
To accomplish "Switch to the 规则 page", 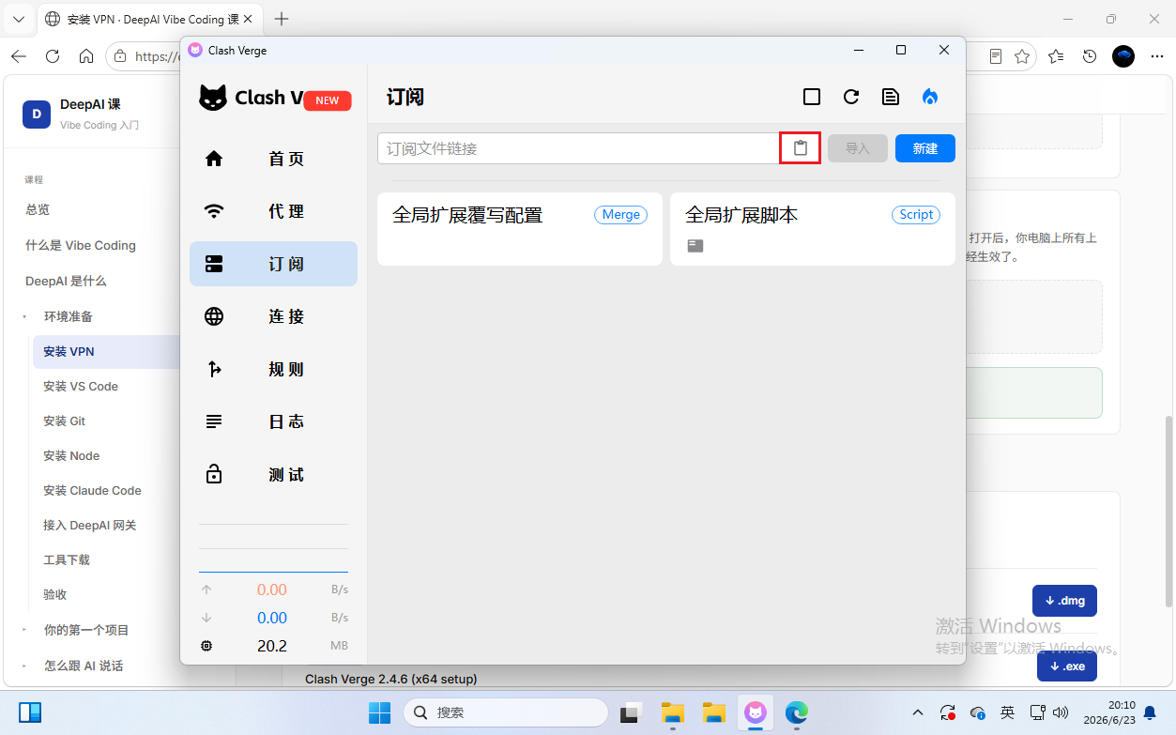I will [273, 369].
